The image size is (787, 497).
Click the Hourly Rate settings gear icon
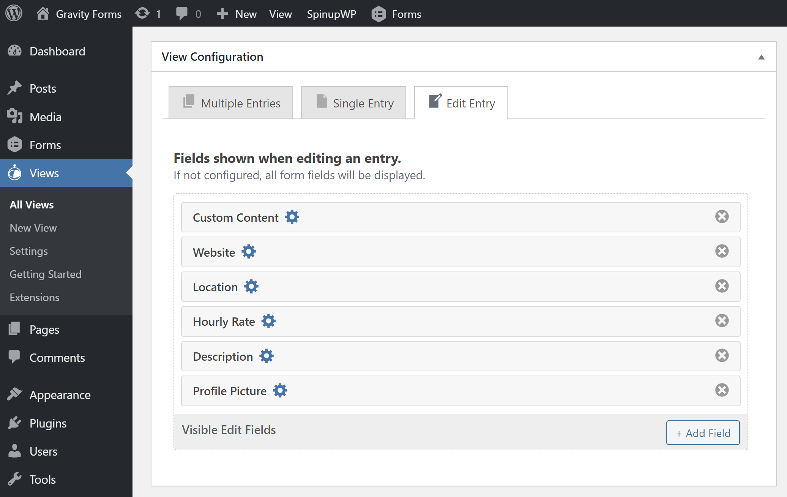point(268,321)
